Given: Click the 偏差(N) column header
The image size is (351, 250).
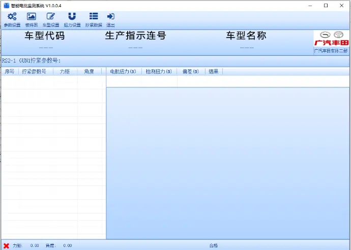Looking at the screenshot, I should (x=191, y=72).
